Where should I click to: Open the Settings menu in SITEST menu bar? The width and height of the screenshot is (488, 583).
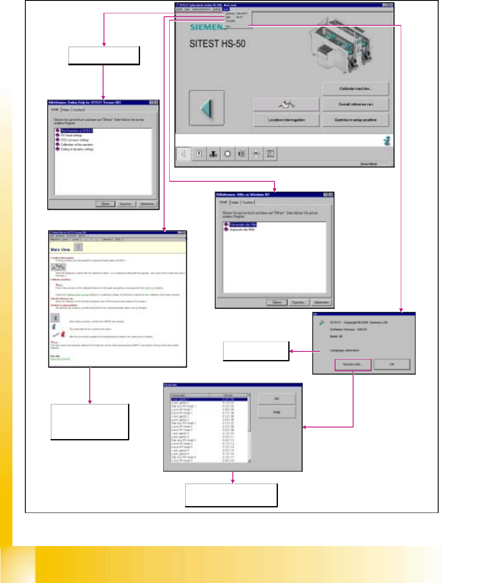click(x=217, y=9)
